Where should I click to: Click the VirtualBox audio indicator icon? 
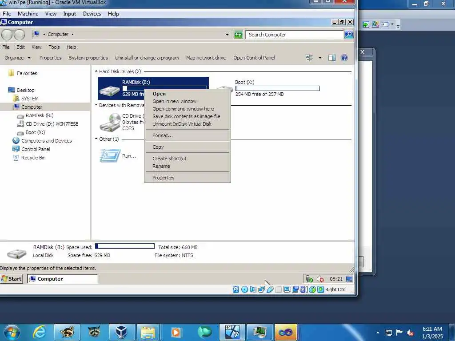click(x=253, y=289)
